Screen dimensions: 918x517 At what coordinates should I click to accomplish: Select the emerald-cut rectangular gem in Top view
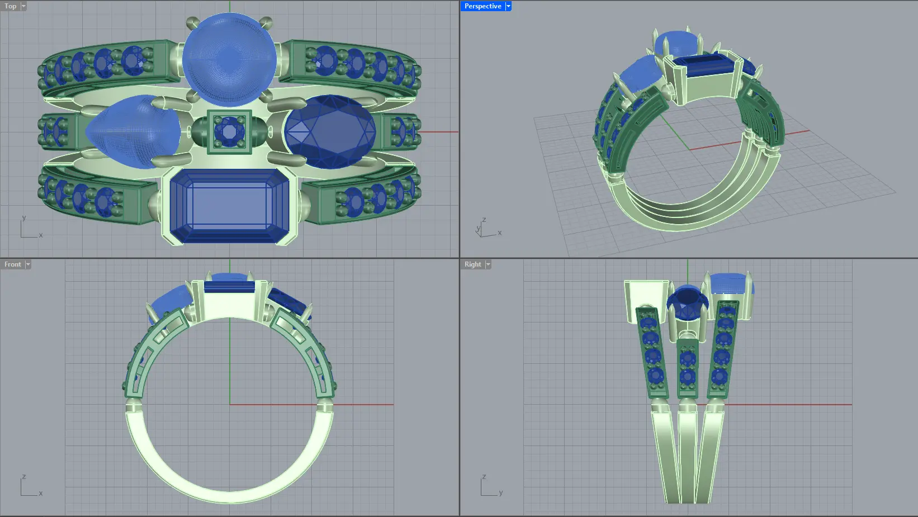coord(229,206)
